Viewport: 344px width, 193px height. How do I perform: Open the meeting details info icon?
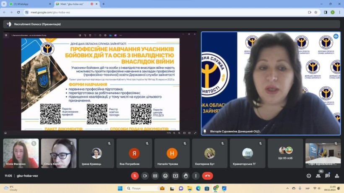coord(309,176)
